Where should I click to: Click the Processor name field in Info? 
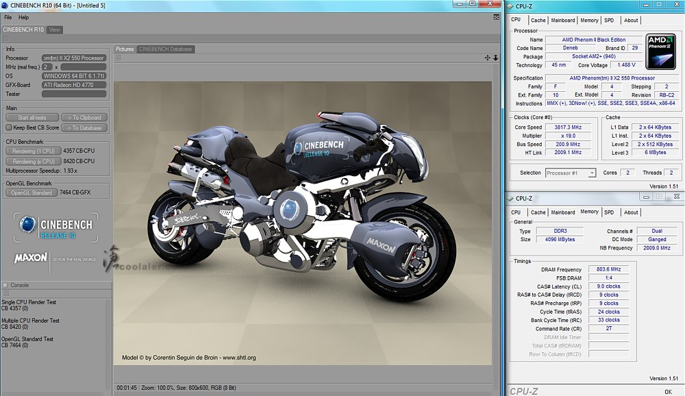(x=74, y=58)
